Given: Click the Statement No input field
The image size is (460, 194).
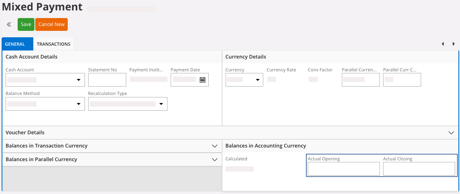Looking at the screenshot, I should pos(107,80).
